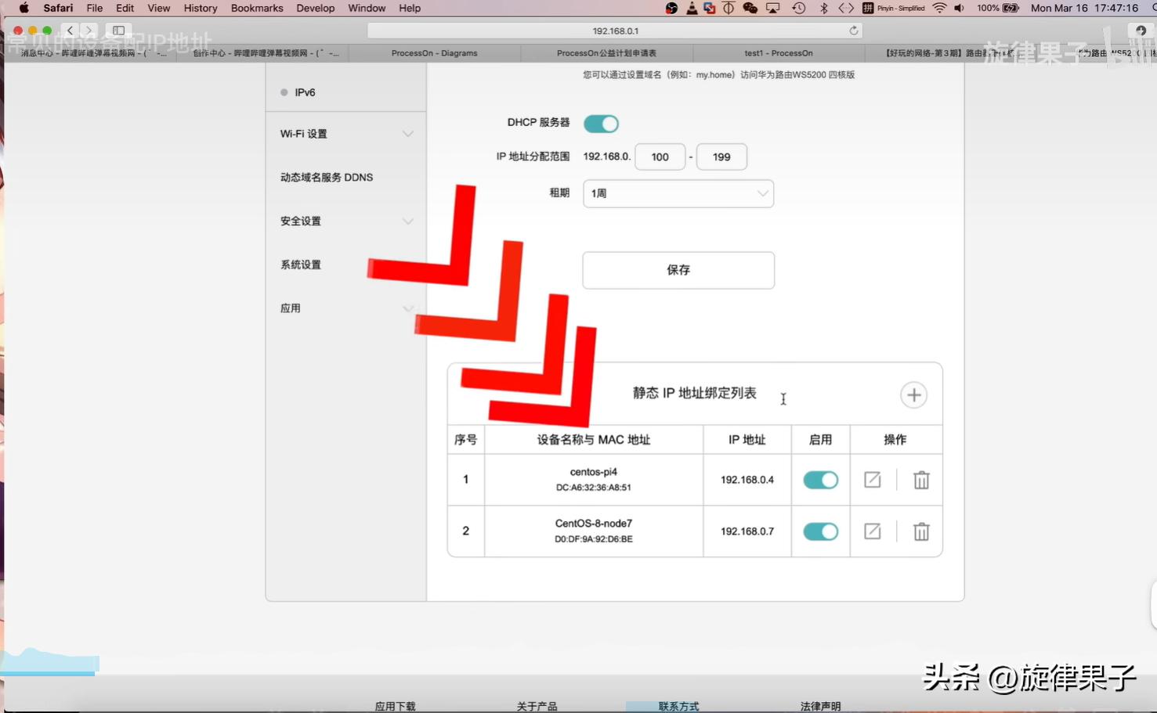The width and height of the screenshot is (1157, 713).
Task: Reload the page in the address bar
Action: pyautogui.click(x=853, y=31)
